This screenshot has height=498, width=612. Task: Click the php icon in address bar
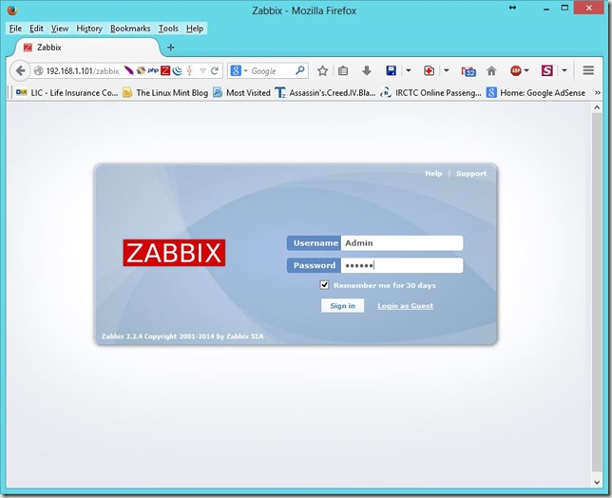point(153,70)
